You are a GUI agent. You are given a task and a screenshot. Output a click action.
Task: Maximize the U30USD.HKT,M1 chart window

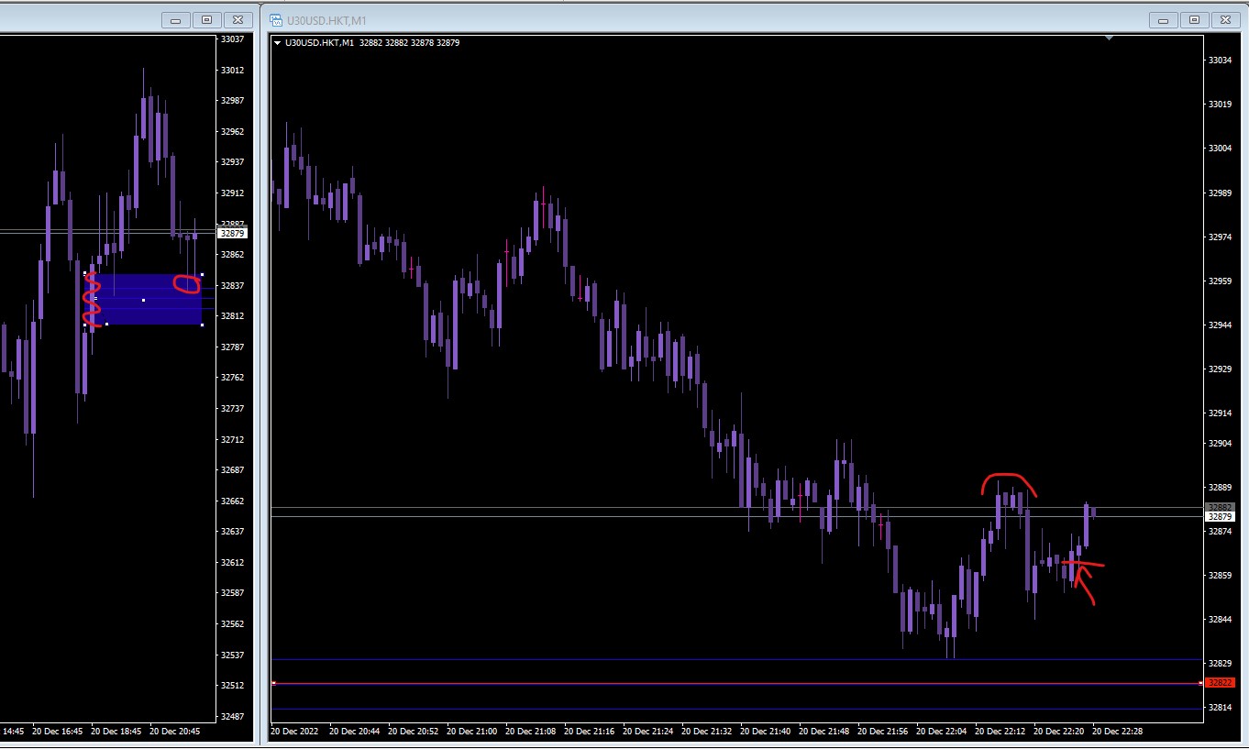[x=1194, y=19]
